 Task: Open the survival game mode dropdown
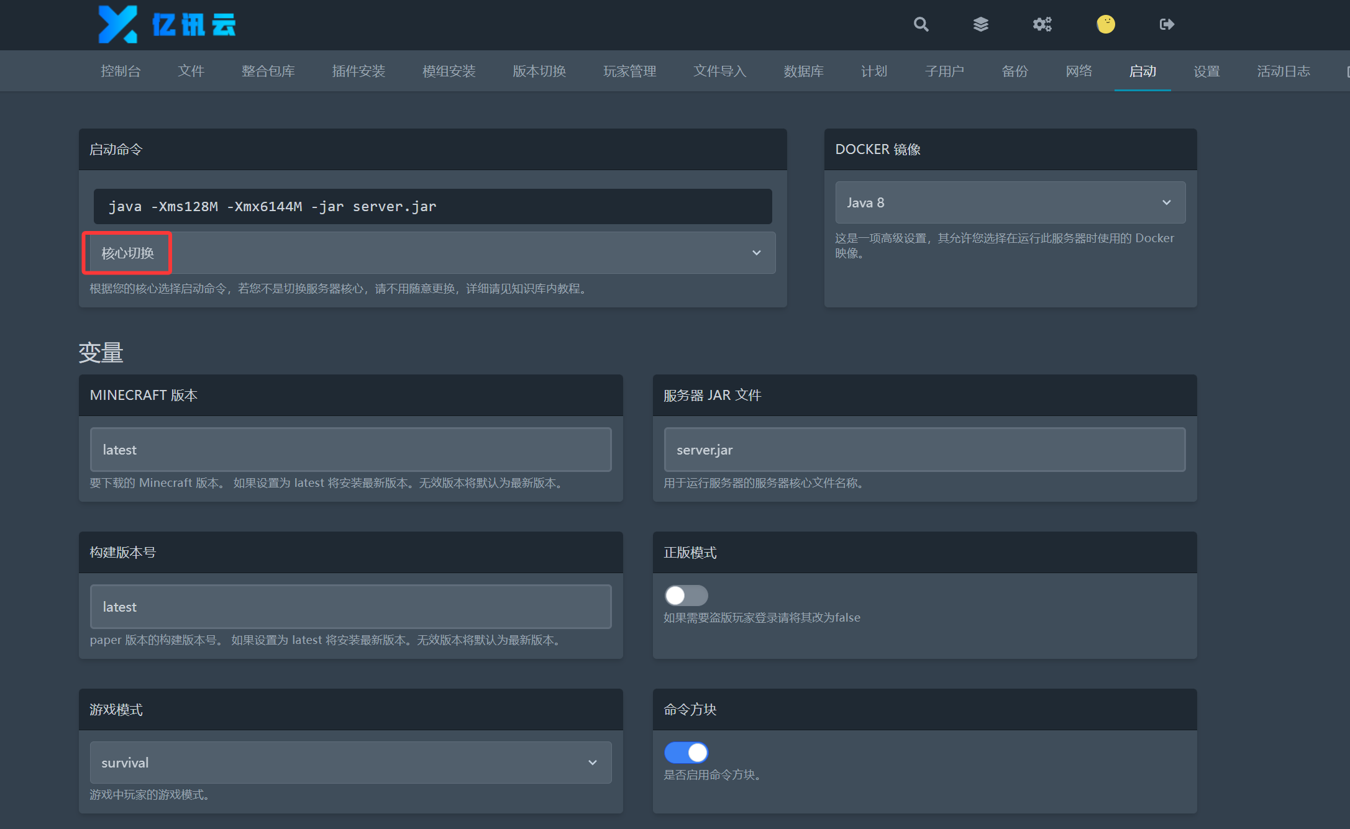click(350, 763)
